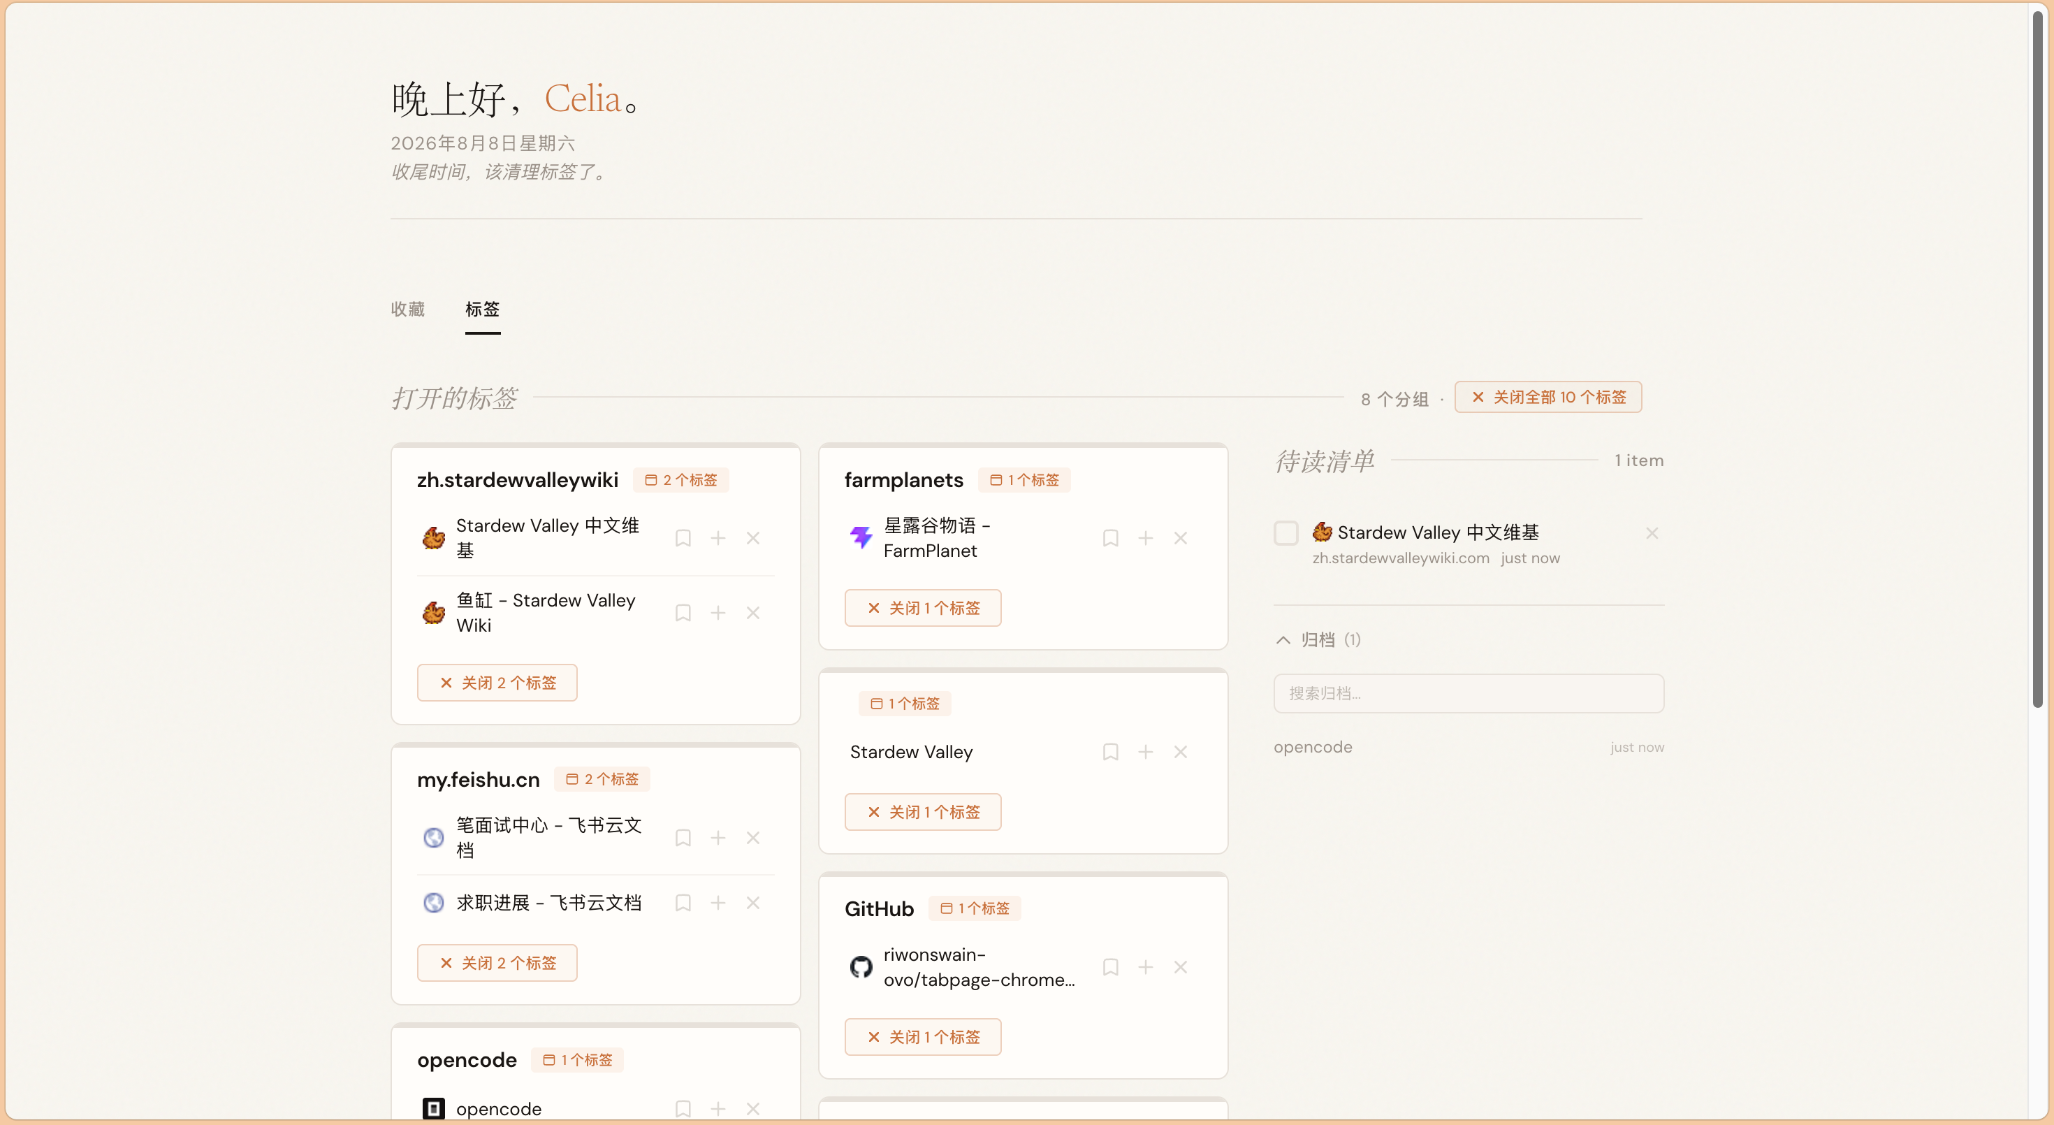2054x1125 pixels.
Task: Add Stardew Valley 中文维基 tab to reading list
Action: (718, 538)
